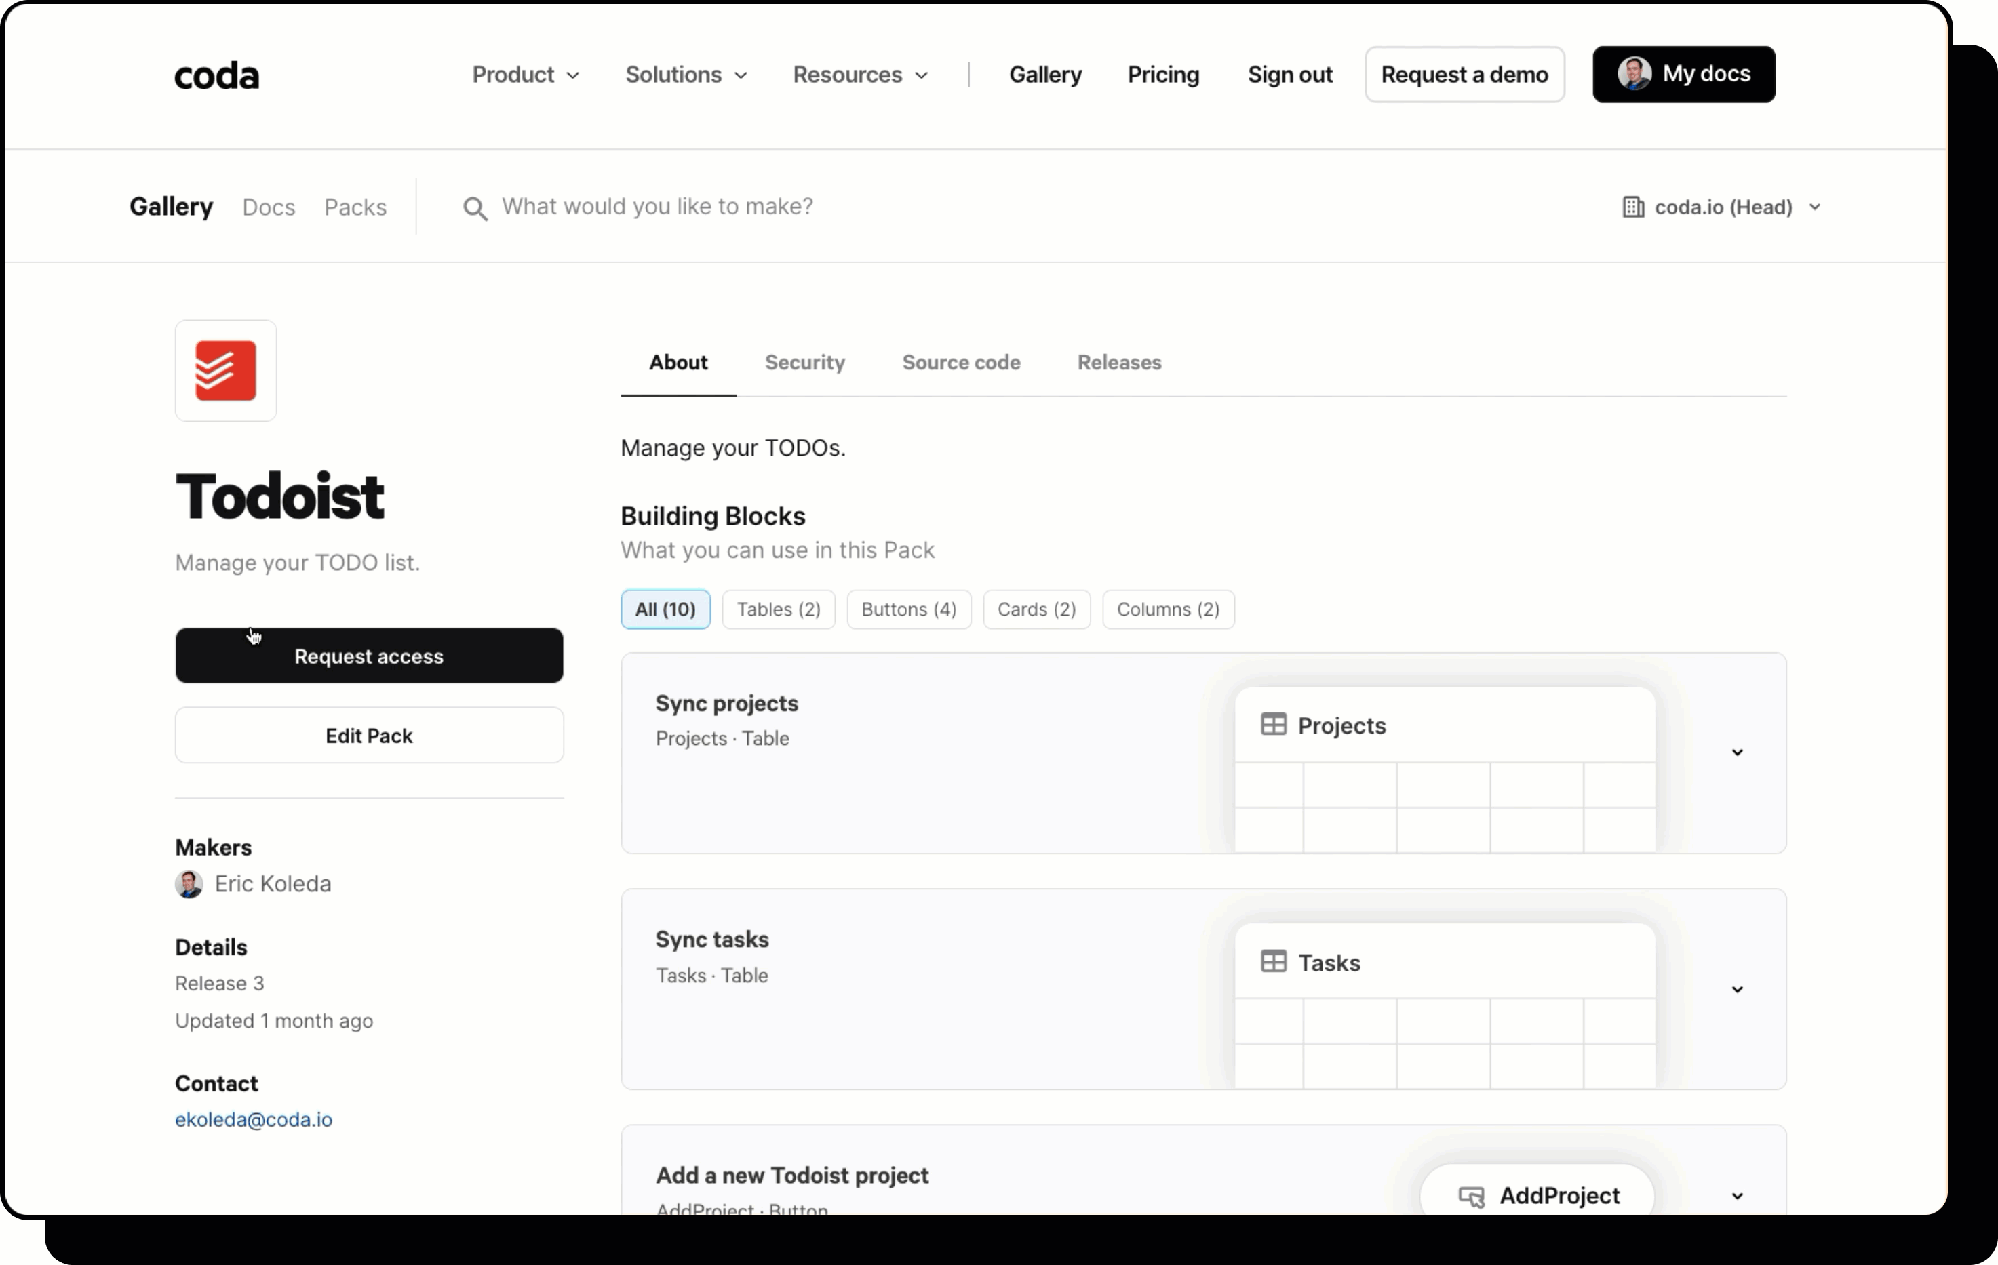Screen dimensions: 1998x1265
Task: Click the Tasks table preview thumbnail
Action: coord(1445,1005)
